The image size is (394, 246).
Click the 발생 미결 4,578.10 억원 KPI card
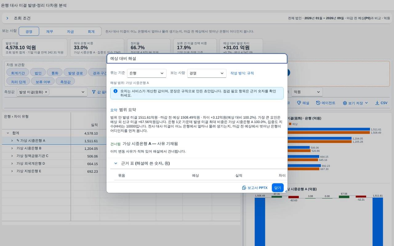tap(34, 48)
